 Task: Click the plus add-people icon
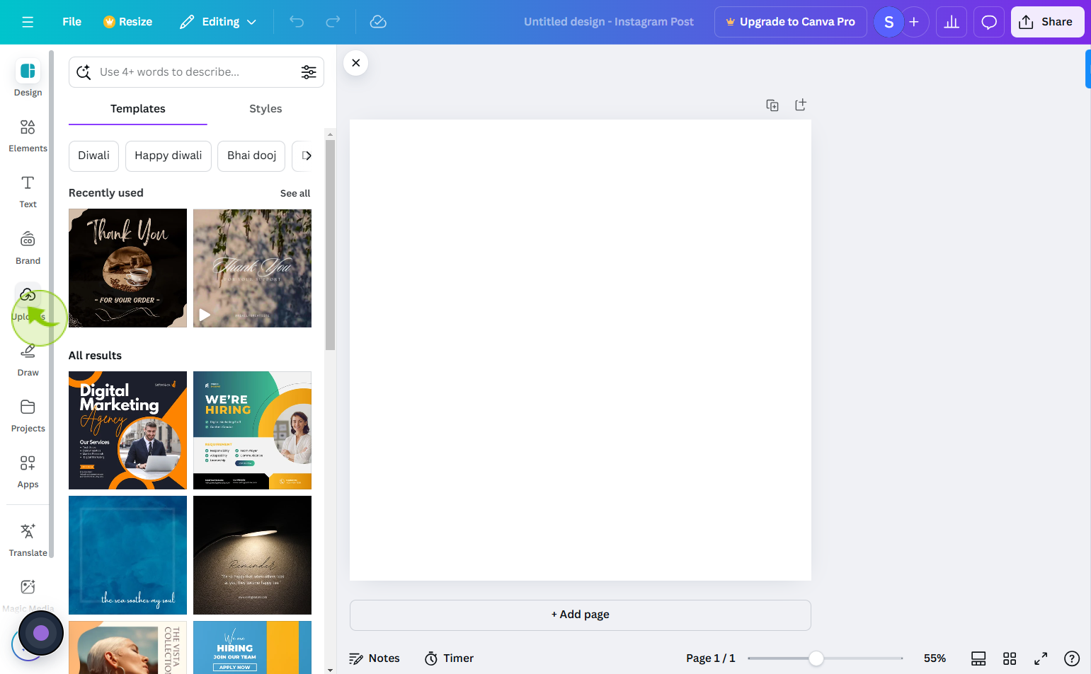914,22
